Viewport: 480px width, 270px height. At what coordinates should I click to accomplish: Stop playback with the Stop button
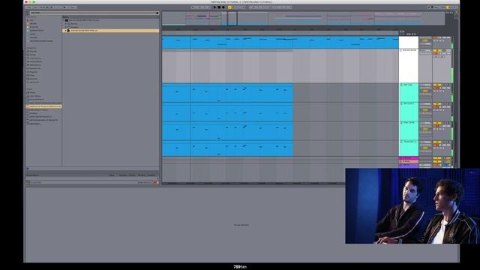(219, 7)
